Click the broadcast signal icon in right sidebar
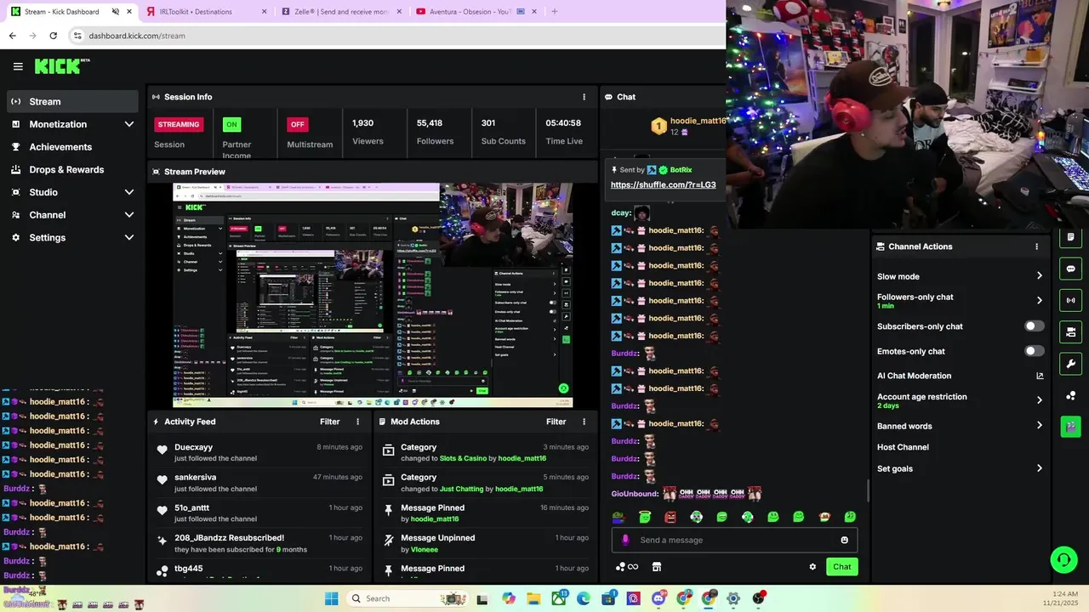Image resolution: width=1089 pixels, height=612 pixels. [x=1070, y=300]
